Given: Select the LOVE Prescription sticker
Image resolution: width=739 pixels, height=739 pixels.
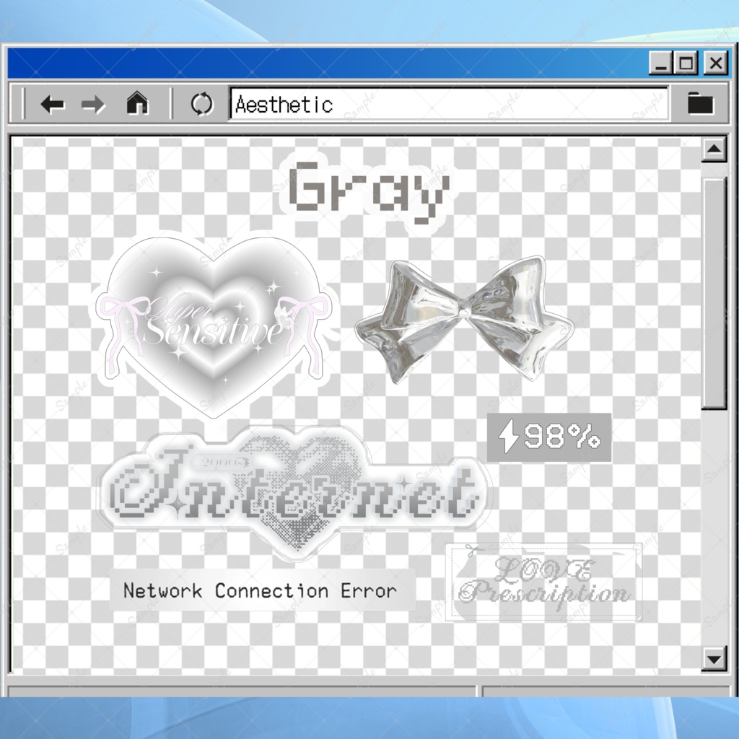Looking at the screenshot, I should (x=543, y=582).
